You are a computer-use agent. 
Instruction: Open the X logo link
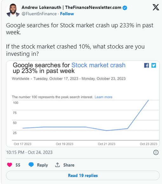(156, 7)
